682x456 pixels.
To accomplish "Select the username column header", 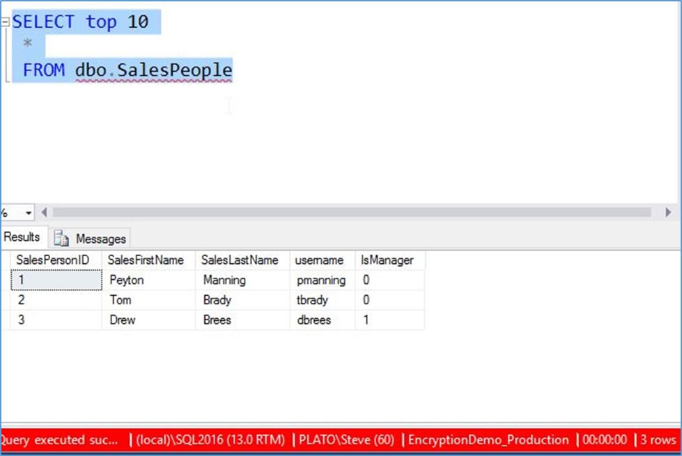I will coord(320,260).
